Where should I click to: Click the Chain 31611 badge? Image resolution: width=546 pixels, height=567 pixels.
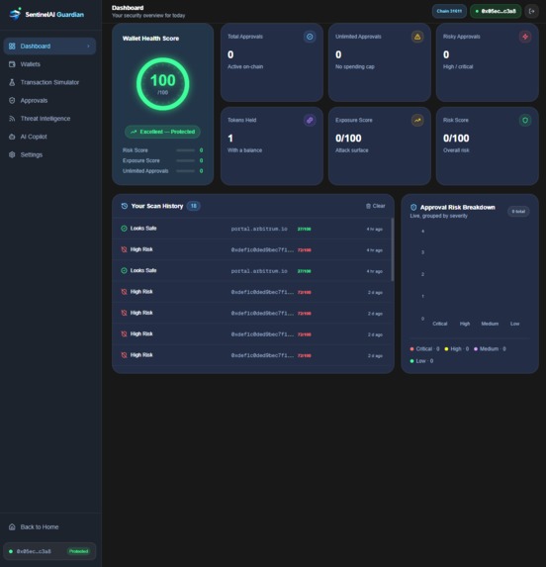click(449, 11)
